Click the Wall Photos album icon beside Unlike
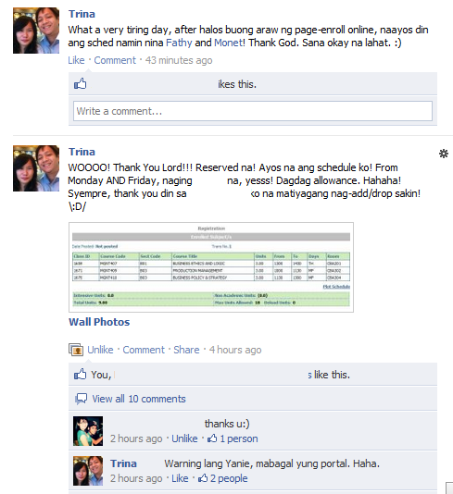This screenshot has width=453, height=494. [x=76, y=350]
